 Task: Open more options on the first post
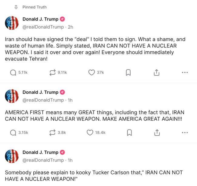click(x=185, y=73)
